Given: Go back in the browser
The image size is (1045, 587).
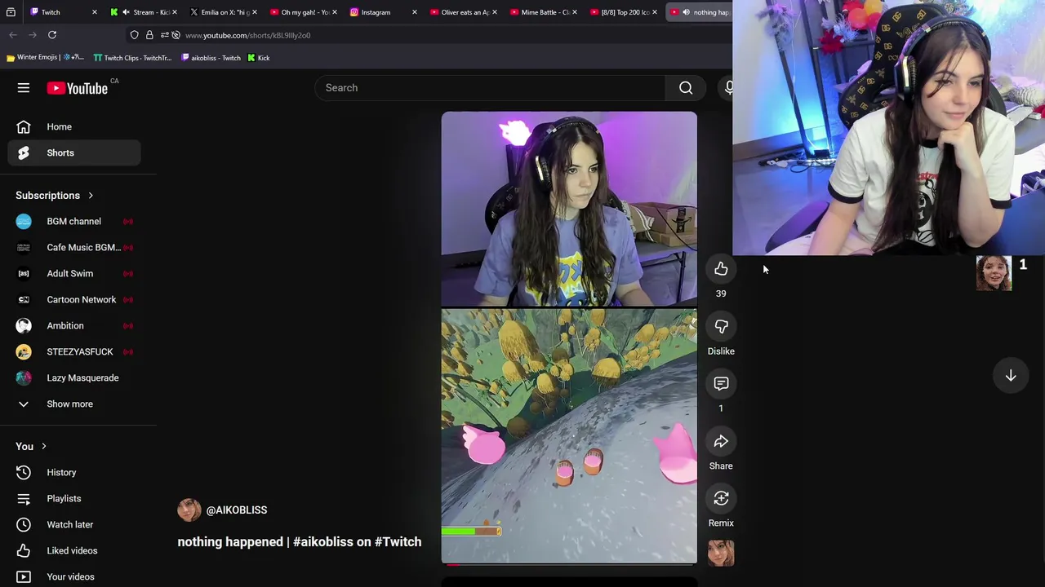Looking at the screenshot, I should pyautogui.click(x=13, y=35).
